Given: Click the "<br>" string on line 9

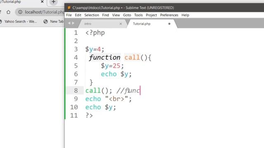Looking at the screenshot, I should click(116, 99).
